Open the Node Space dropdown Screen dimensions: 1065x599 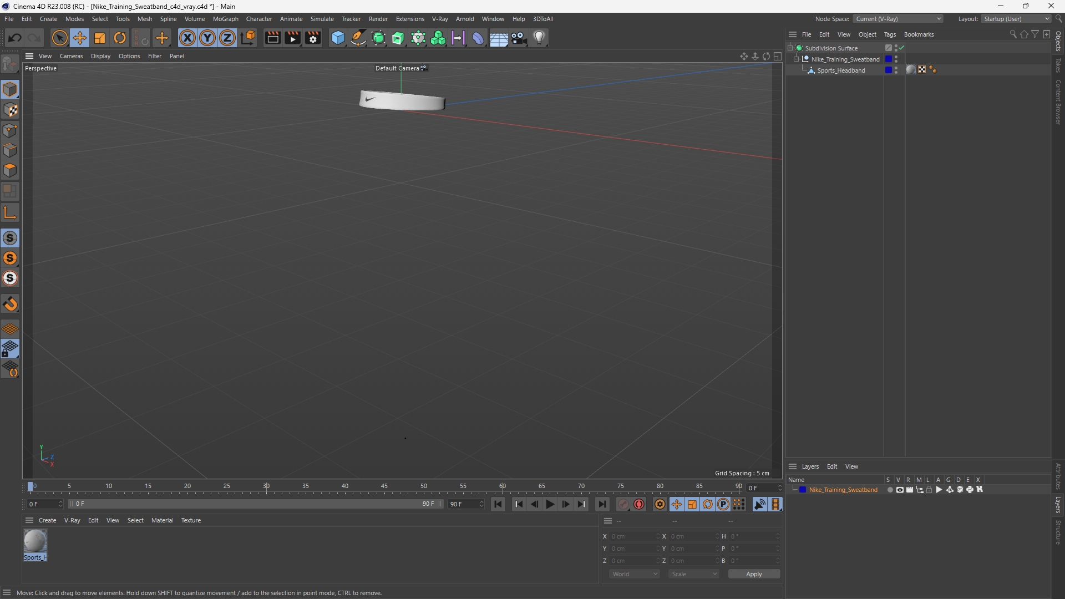898,19
